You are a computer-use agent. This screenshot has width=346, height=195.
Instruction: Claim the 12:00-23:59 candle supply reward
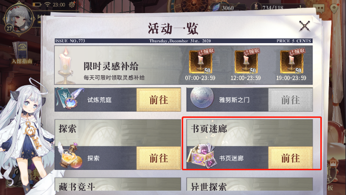(246, 62)
